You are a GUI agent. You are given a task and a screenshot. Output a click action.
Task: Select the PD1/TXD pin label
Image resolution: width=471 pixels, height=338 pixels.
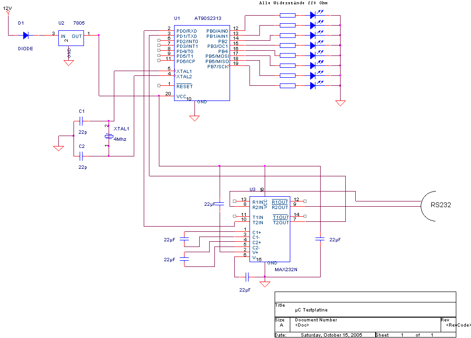click(187, 37)
